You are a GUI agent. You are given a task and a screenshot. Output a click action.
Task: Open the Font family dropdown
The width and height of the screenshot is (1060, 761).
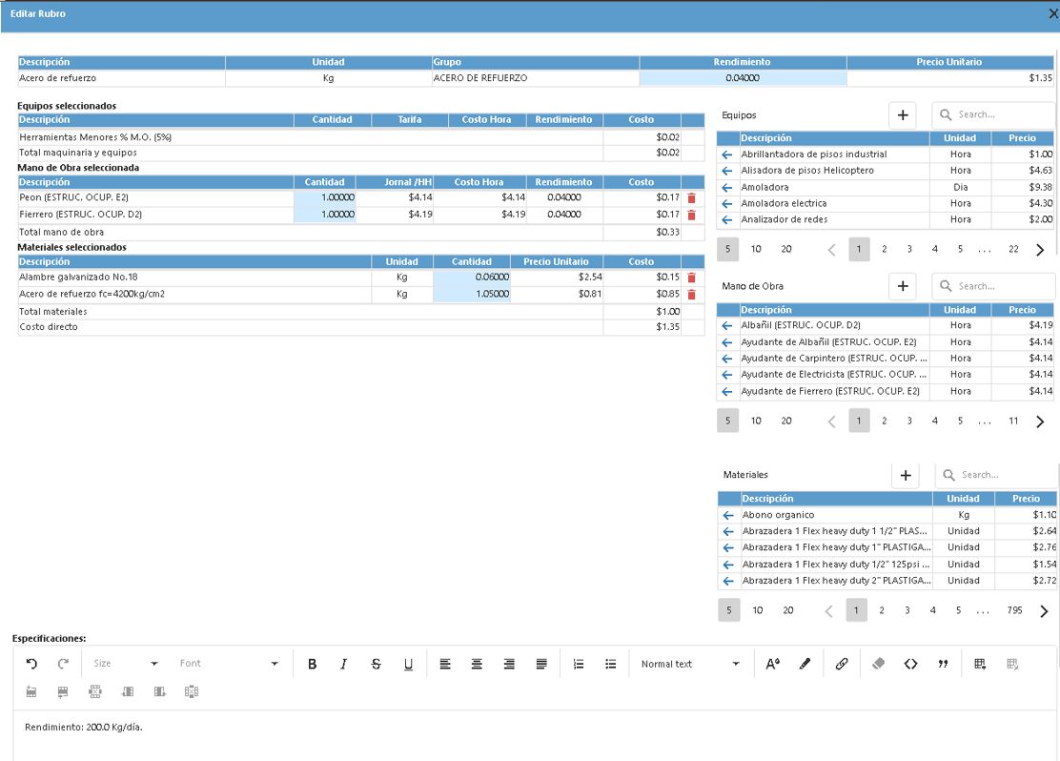point(228,664)
